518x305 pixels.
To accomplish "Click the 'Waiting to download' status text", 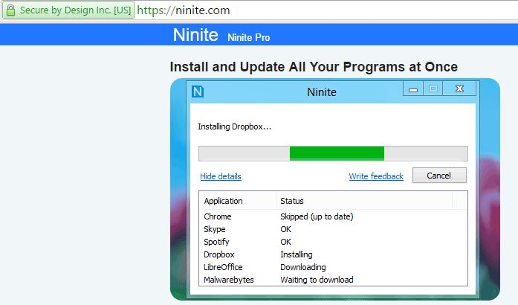I will coord(317,280).
